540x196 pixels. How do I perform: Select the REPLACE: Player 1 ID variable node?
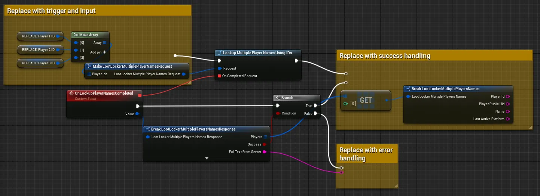tap(40, 36)
